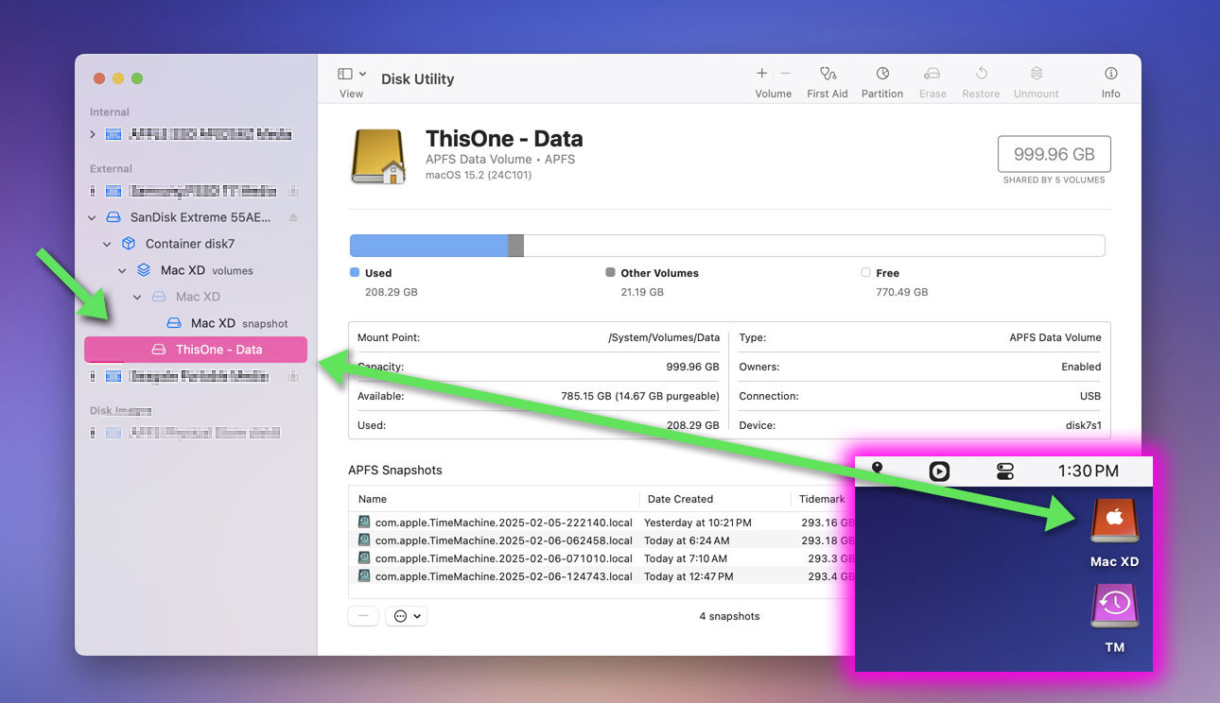
Task: Click the blue Used segment of usage bar
Action: coord(429,246)
